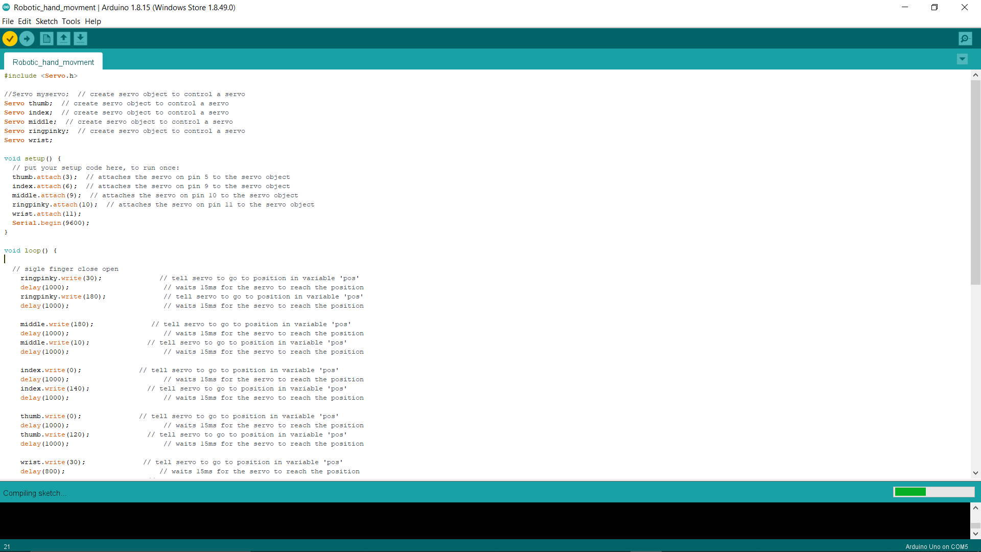This screenshot has width=981, height=552.
Task: Click the line number 21 in status bar
Action: point(7,546)
